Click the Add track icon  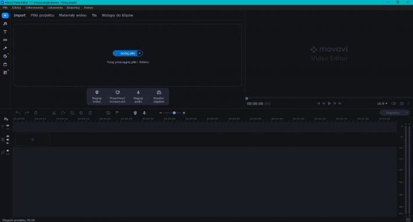[x=6, y=119]
